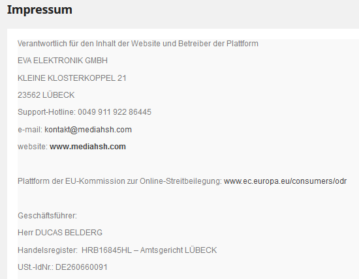359x279 pixels.
Task: Click the Verantwortlich für den Inhalt line
Action: (x=138, y=44)
